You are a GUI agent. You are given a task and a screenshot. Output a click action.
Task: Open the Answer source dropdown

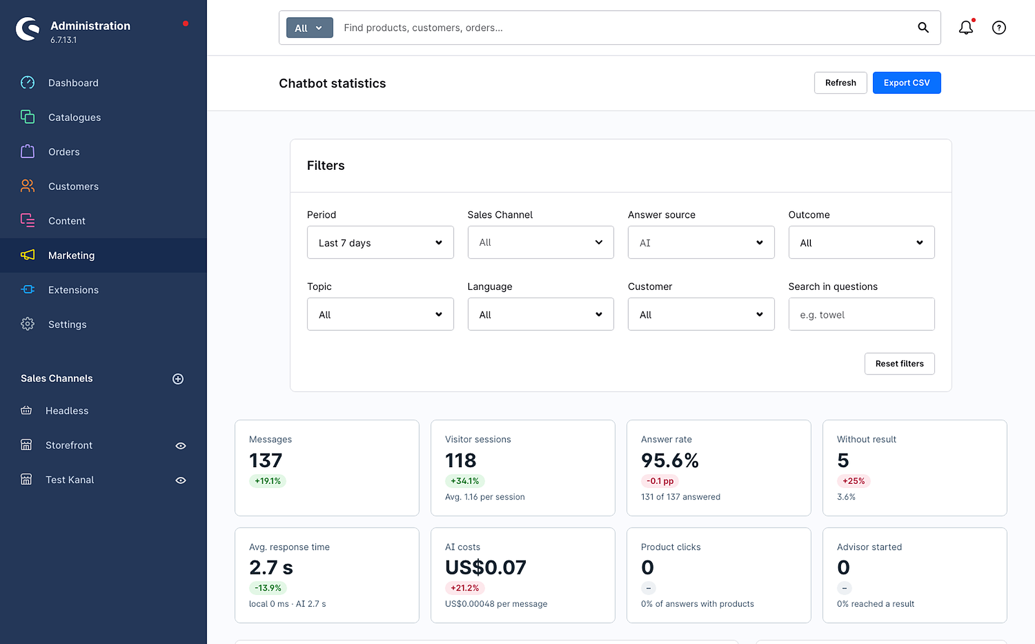pos(701,243)
